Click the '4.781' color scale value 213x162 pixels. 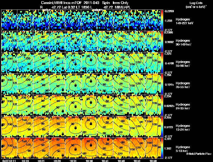pyautogui.click(x=168, y=139)
